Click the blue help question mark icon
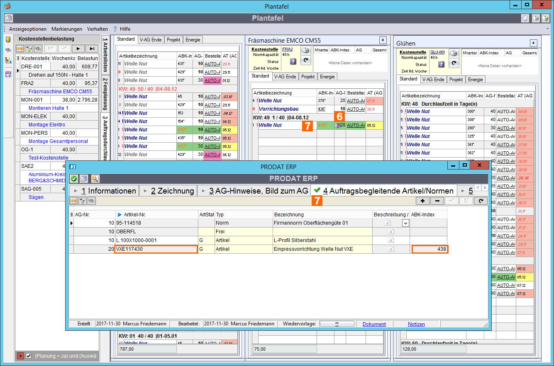Screen dimensions: 554x366 point(115,29)
